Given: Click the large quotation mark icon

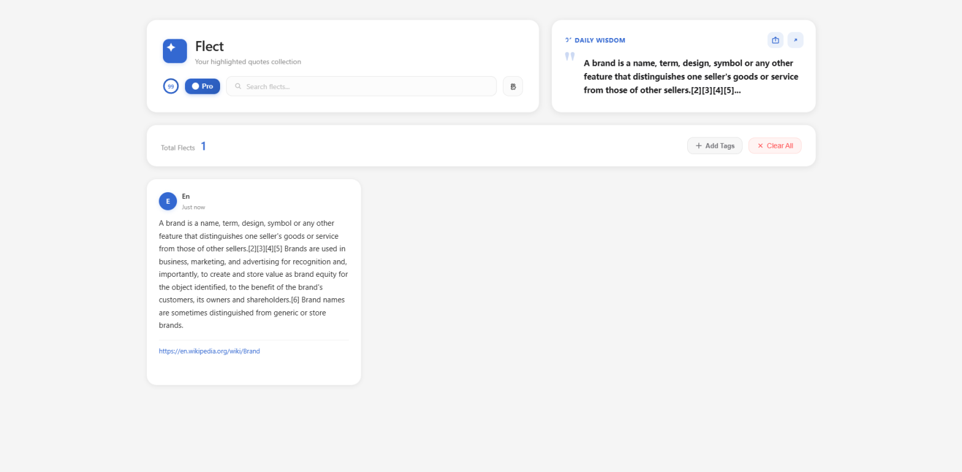Looking at the screenshot, I should tap(570, 57).
